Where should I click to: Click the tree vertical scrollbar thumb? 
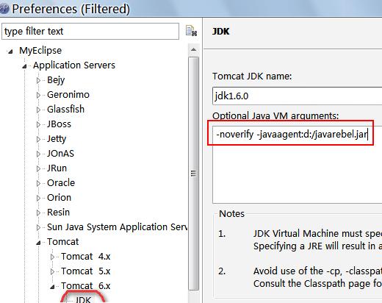(x=193, y=174)
